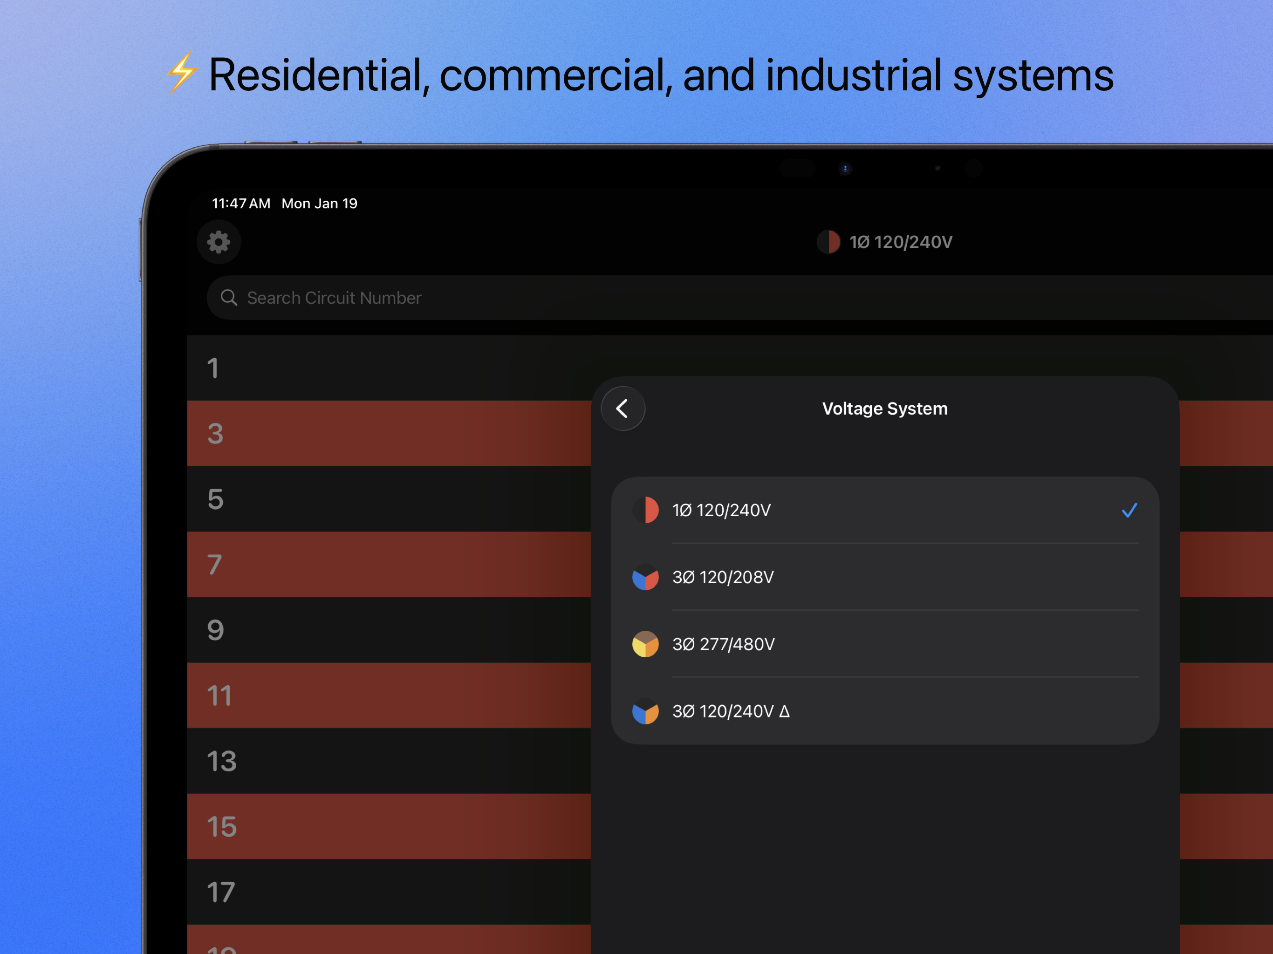The width and height of the screenshot is (1273, 954).
Task: Select circuit row 11
Action: 389,695
